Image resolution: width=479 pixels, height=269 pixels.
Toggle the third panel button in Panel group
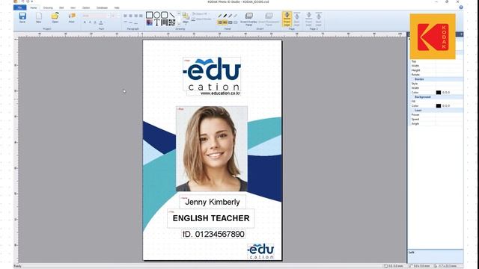coord(230,22)
